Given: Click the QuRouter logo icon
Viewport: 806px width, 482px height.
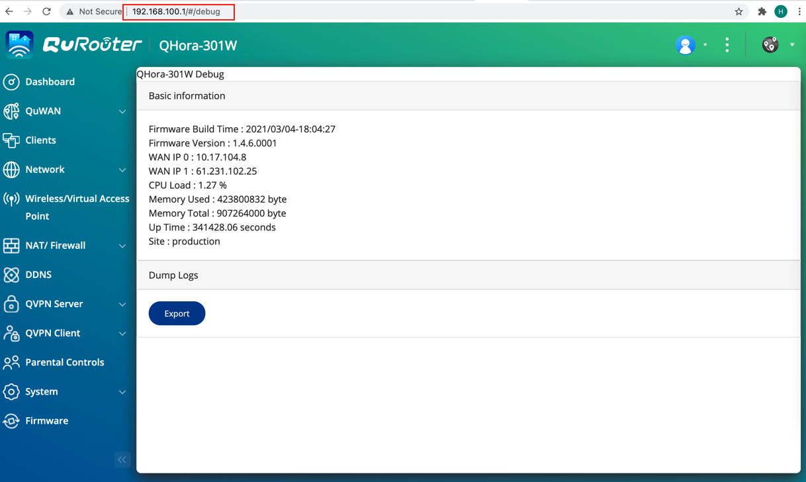Looking at the screenshot, I should (x=19, y=45).
